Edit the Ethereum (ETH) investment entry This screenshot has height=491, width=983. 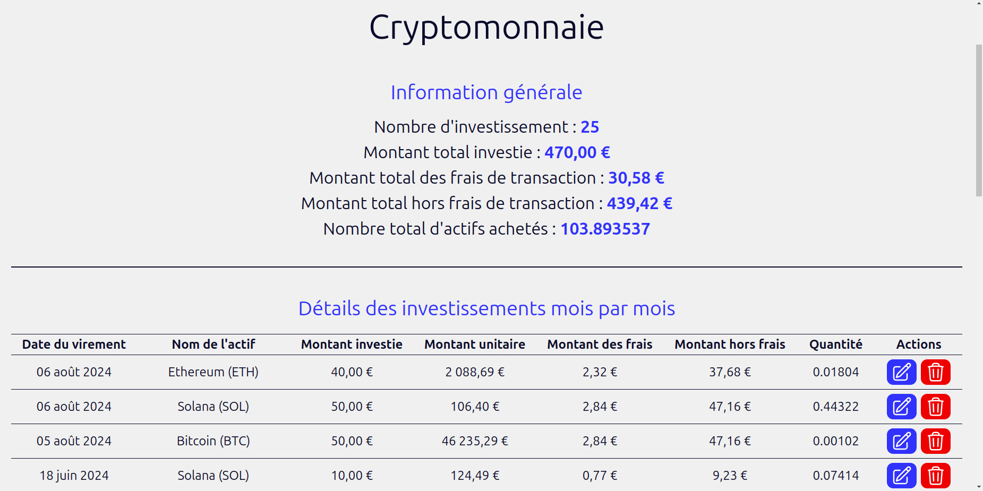pos(901,372)
